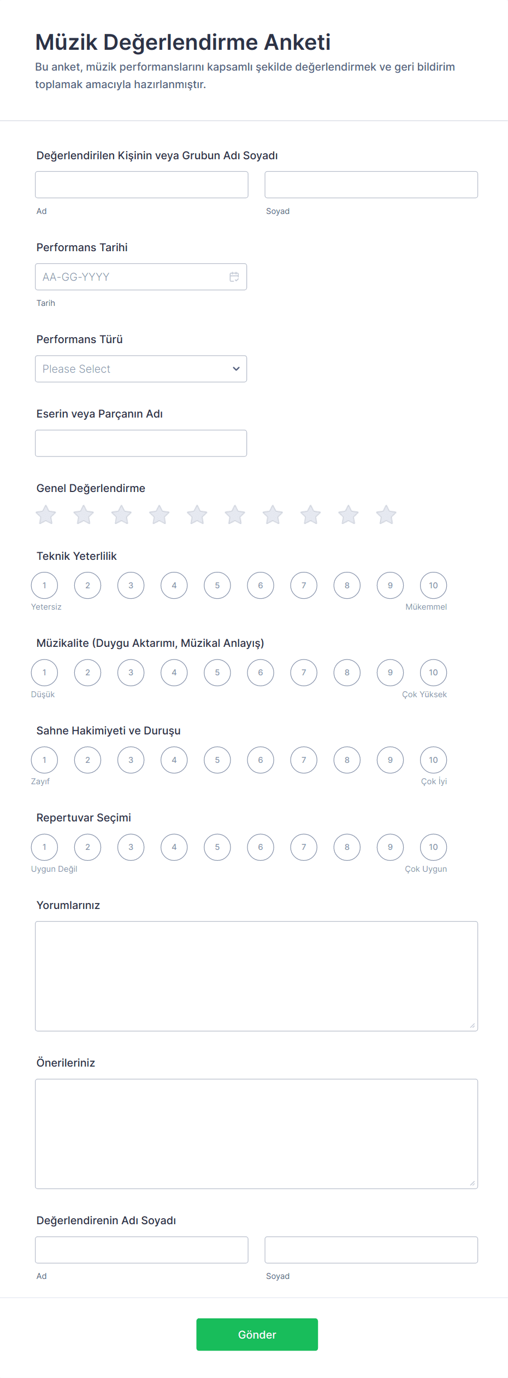
Task: Click the Eserin veya Parçanın Adı field
Action: (141, 443)
